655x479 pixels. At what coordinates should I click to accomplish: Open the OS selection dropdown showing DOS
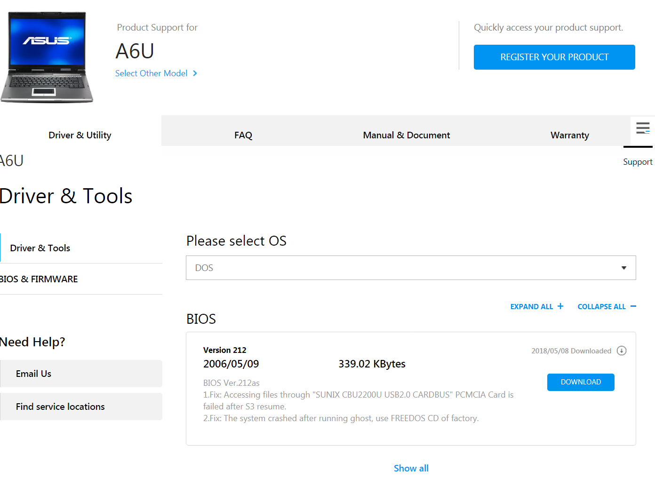click(x=411, y=268)
